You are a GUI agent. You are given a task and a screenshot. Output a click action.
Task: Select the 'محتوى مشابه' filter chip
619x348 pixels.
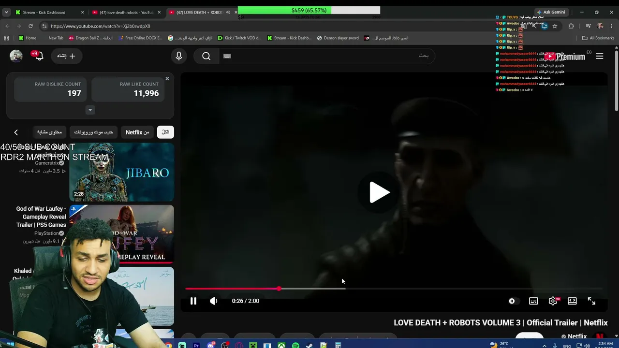49,132
